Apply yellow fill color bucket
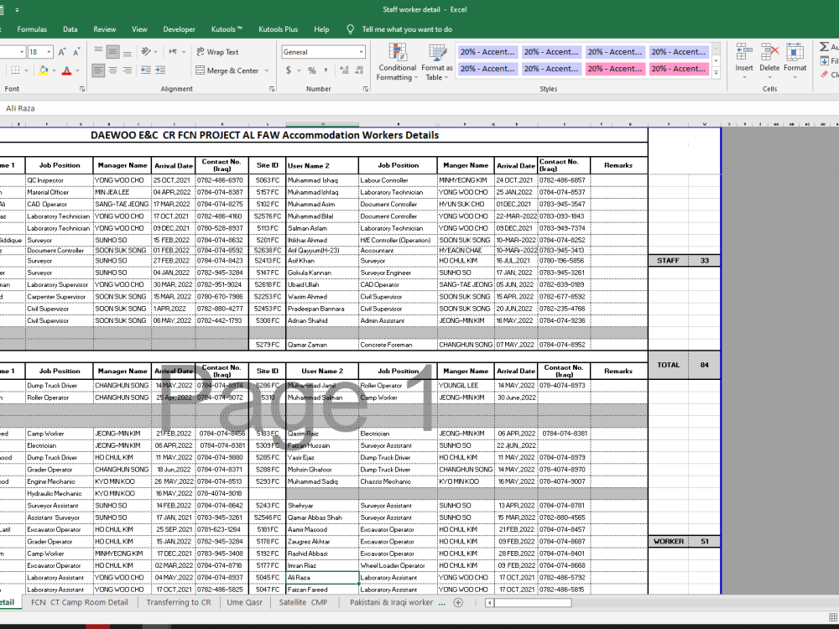 (x=44, y=70)
